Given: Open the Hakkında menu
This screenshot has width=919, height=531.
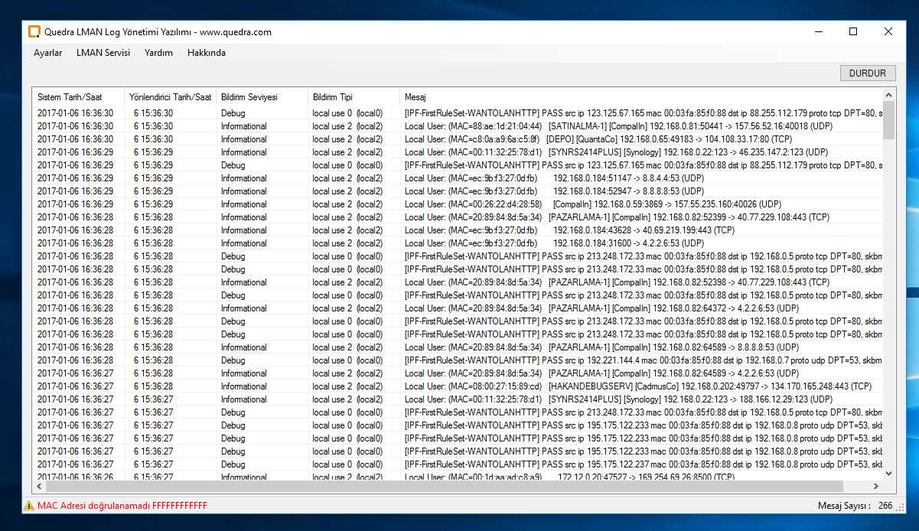Looking at the screenshot, I should (207, 53).
